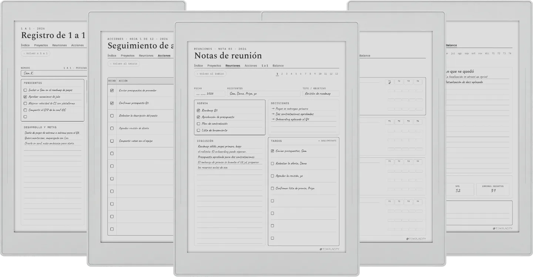Tick the Compartir el CFP checkbox
Viewport: 533px width, 277px height.
tap(25, 110)
